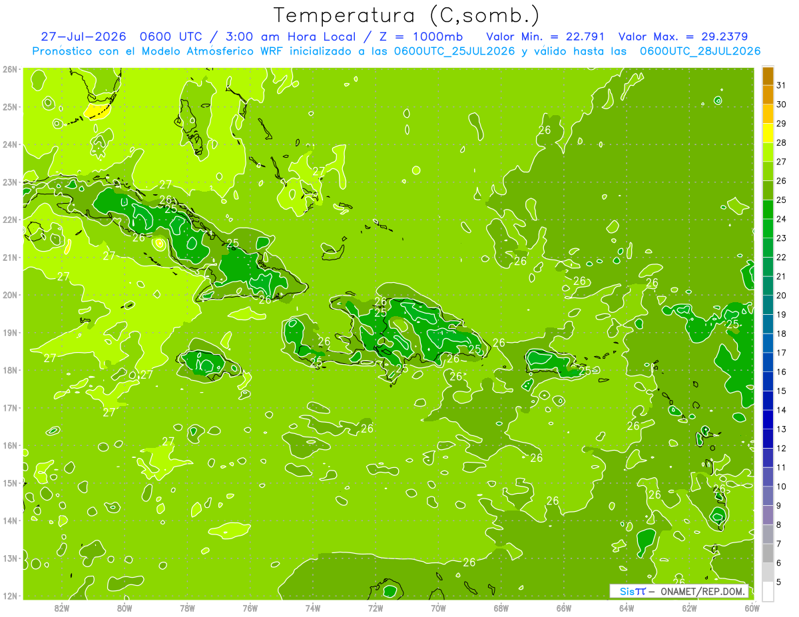799x617 pixels.
Task: Click the yellow swatch between 28 and 29
Action: (768, 133)
